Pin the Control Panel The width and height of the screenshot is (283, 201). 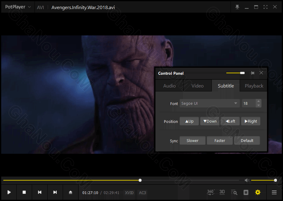coord(252,73)
